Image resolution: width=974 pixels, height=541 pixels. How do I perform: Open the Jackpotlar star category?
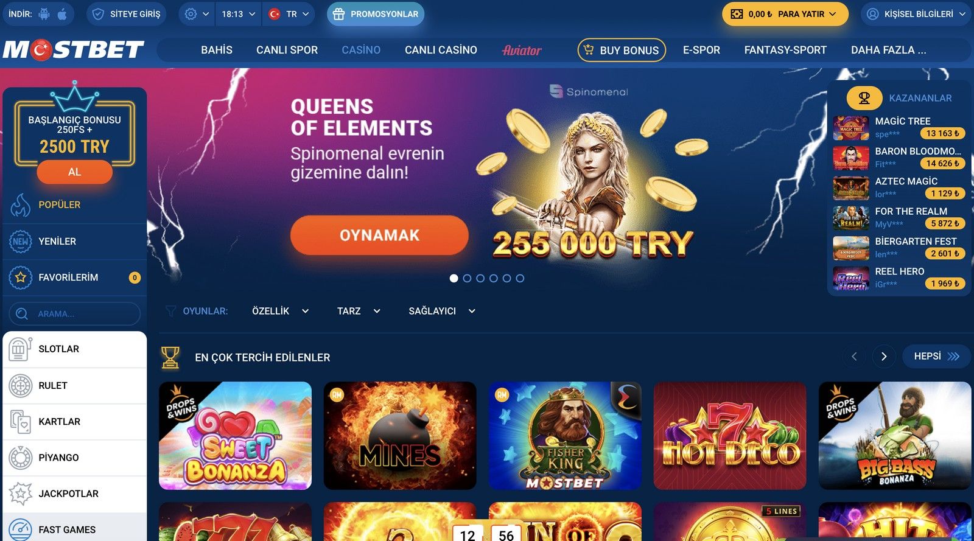point(75,494)
